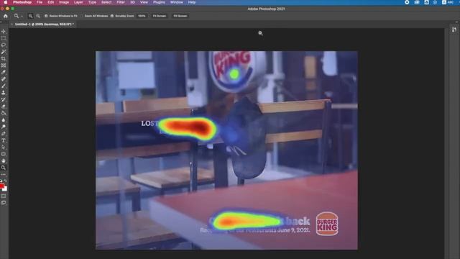Select the Rectangle shape tool
Viewport: 460px width, 259px height.
click(4, 154)
